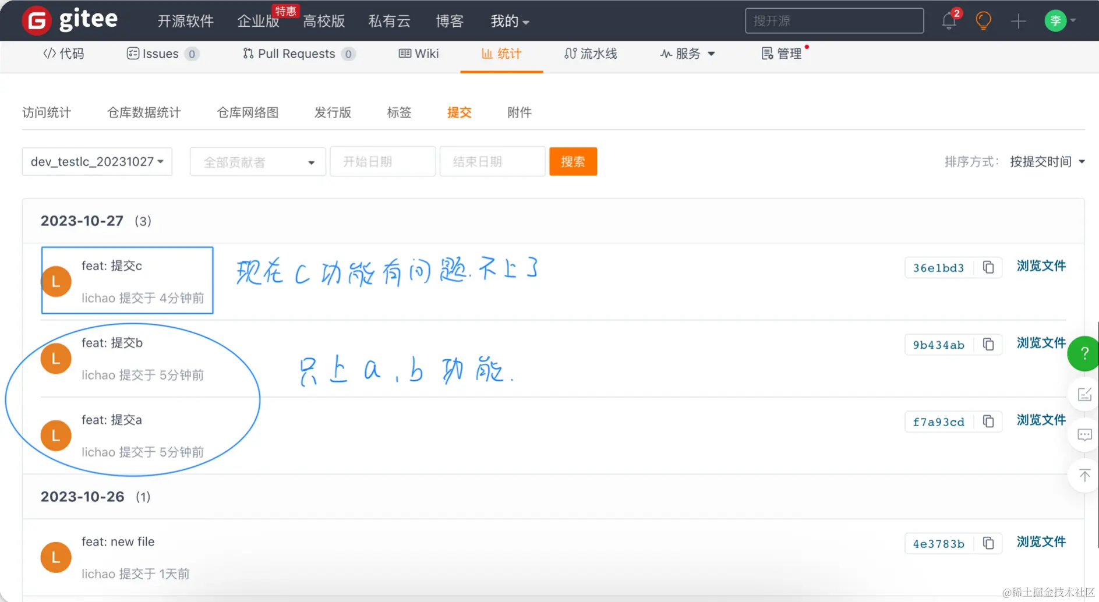This screenshot has height=602, width=1099.
Task: Click the back-to-top arrow icon
Action: pos(1084,476)
